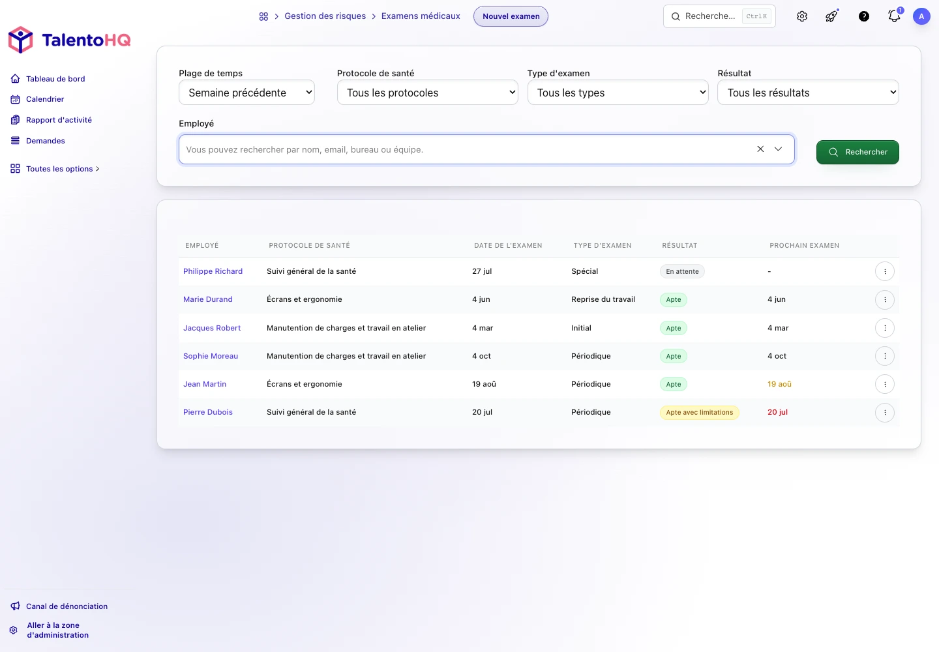Open row actions for Philippe Richard
This screenshot has height=652, width=939.
click(885, 271)
